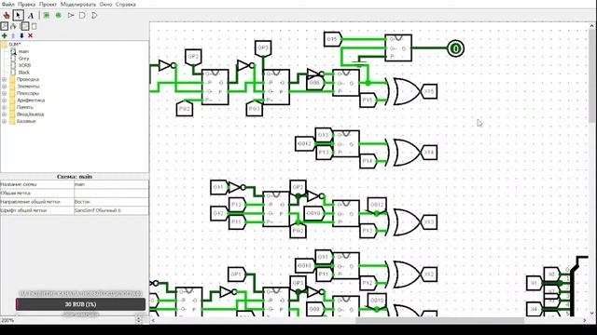Add a new circuit with green plus

[x=4, y=35]
